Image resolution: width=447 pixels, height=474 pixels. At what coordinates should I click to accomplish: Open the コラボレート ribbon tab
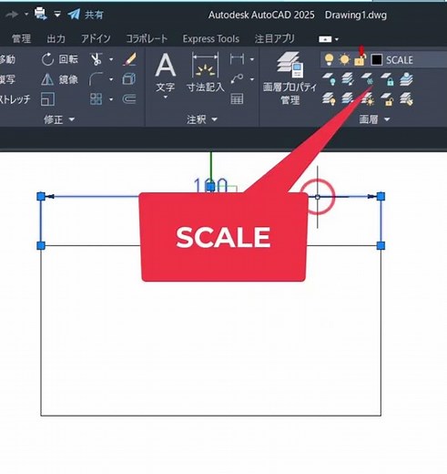click(x=147, y=38)
